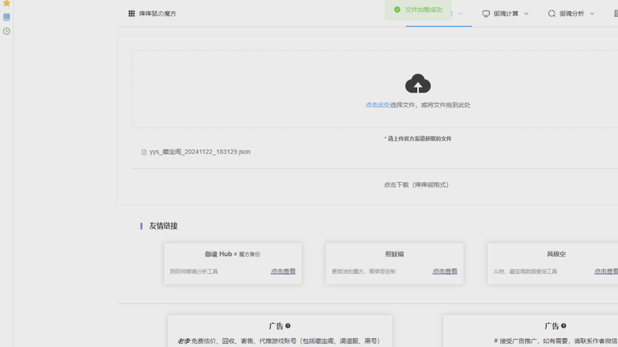This screenshot has height=347, width=618.
Task: Click the 风极空 card title
Action: pos(556,254)
